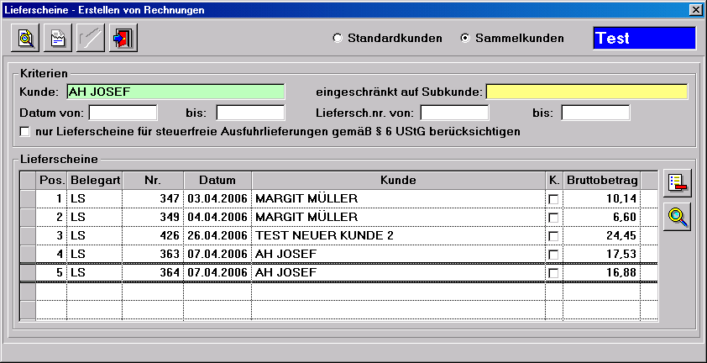Click the Pos. column header
The image size is (707, 363).
click(x=51, y=181)
